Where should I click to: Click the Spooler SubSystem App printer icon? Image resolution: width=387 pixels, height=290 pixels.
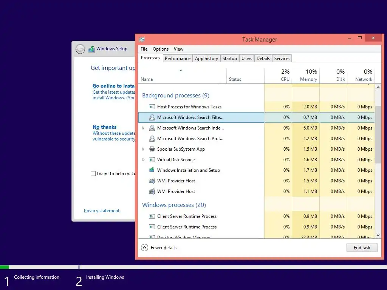152,149
